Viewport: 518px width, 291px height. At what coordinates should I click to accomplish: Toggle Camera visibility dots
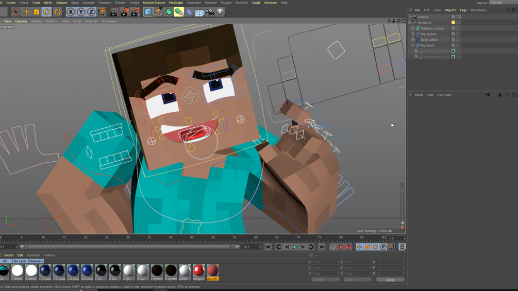tap(457, 17)
